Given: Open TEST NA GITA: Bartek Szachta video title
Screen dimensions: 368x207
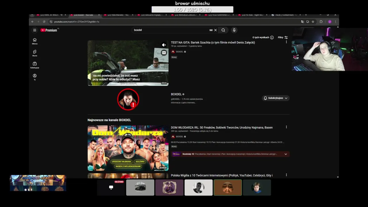Looking at the screenshot, I should pyautogui.click(x=213, y=42).
